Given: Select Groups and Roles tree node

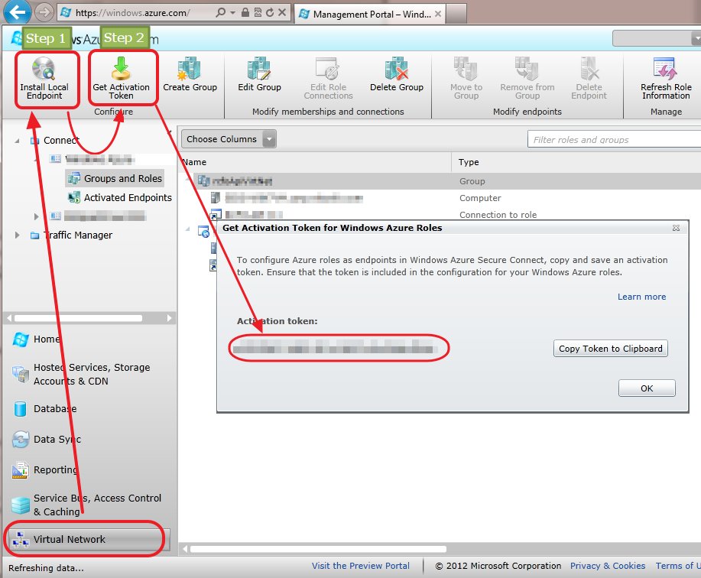Looking at the screenshot, I should coord(115,178).
